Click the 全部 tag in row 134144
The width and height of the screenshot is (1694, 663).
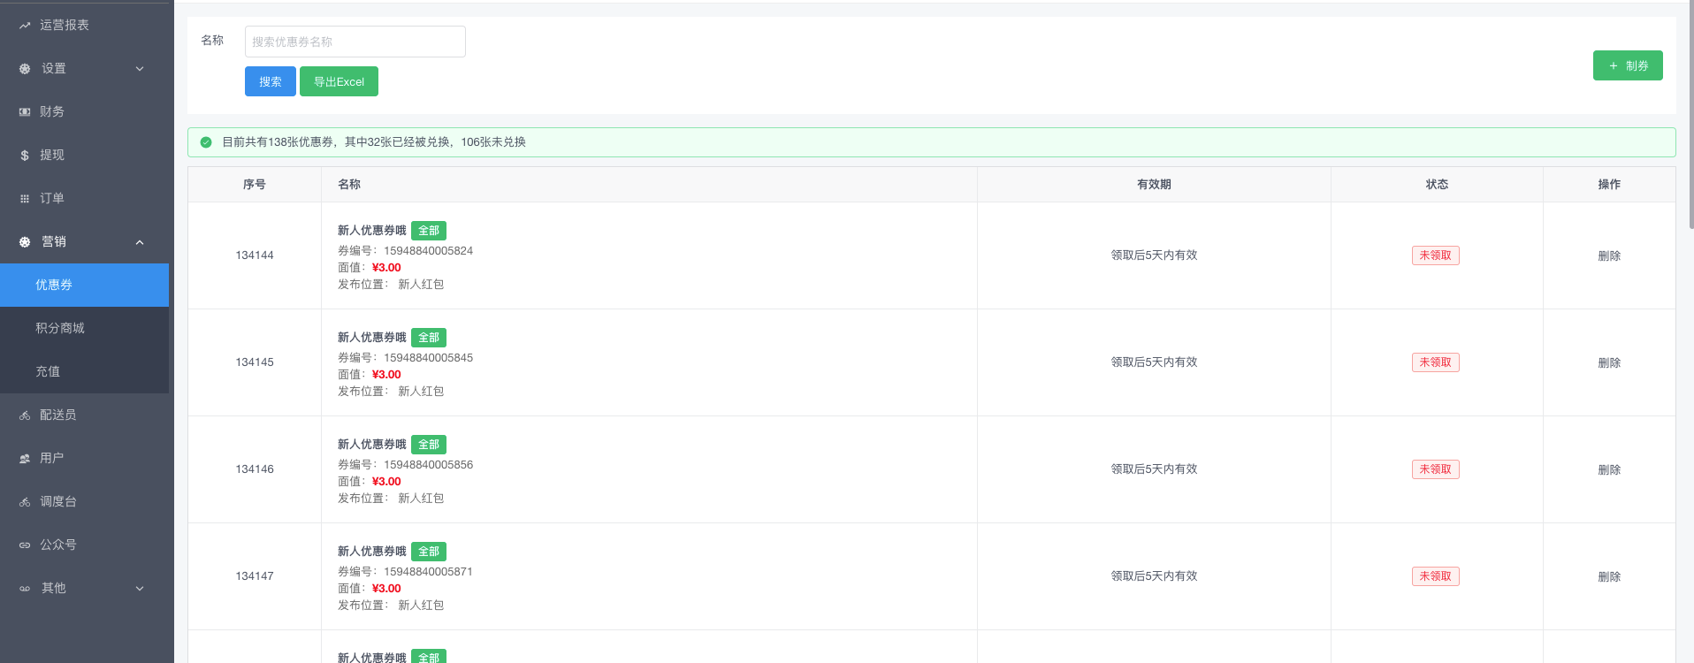[x=429, y=231]
